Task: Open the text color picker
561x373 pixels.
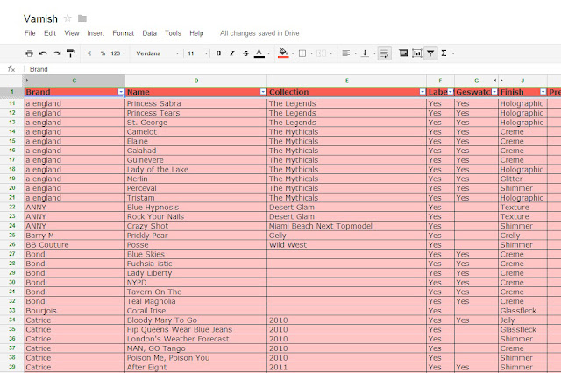Action: pos(259,53)
